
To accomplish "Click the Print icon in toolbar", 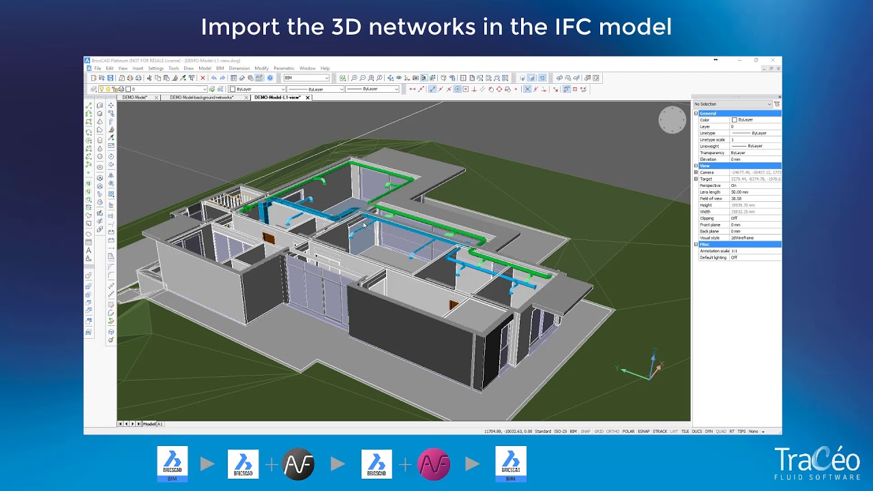I will pos(130,78).
